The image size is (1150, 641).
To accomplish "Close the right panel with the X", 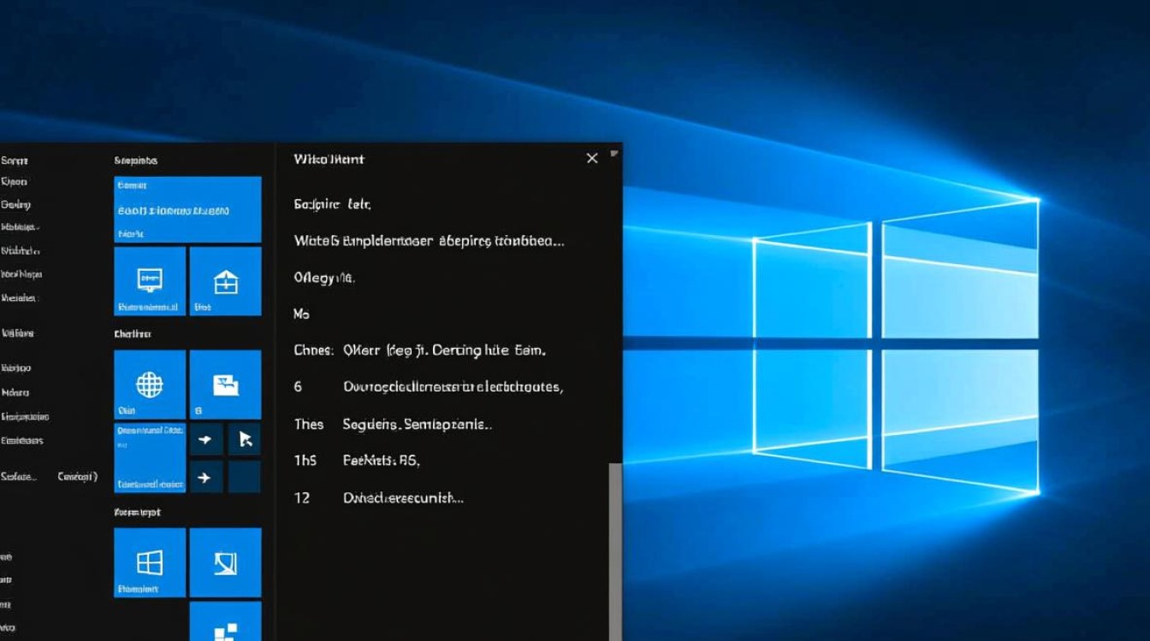I will [x=591, y=158].
